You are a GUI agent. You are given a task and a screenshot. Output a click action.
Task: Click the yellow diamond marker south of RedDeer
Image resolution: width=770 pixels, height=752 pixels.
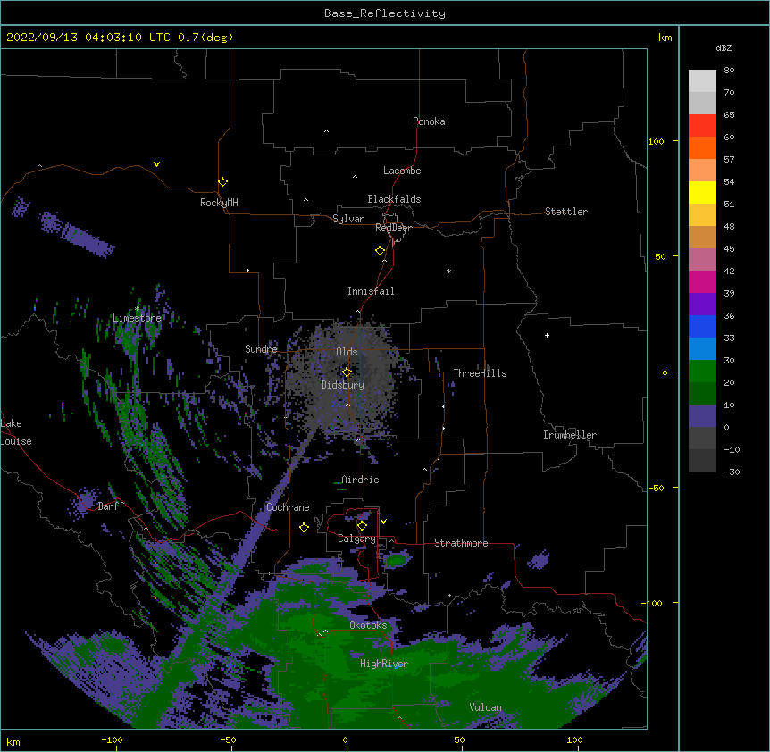(x=380, y=251)
